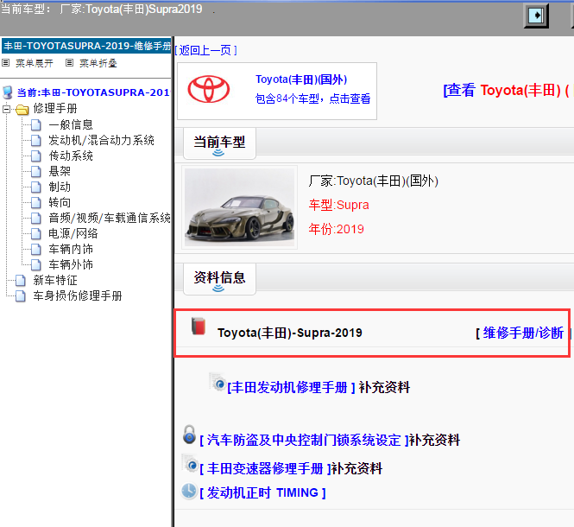This screenshot has height=527, width=574.
Task: Click the page icon beside 发动机/混合动力系统
Action: (x=36, y=140)
